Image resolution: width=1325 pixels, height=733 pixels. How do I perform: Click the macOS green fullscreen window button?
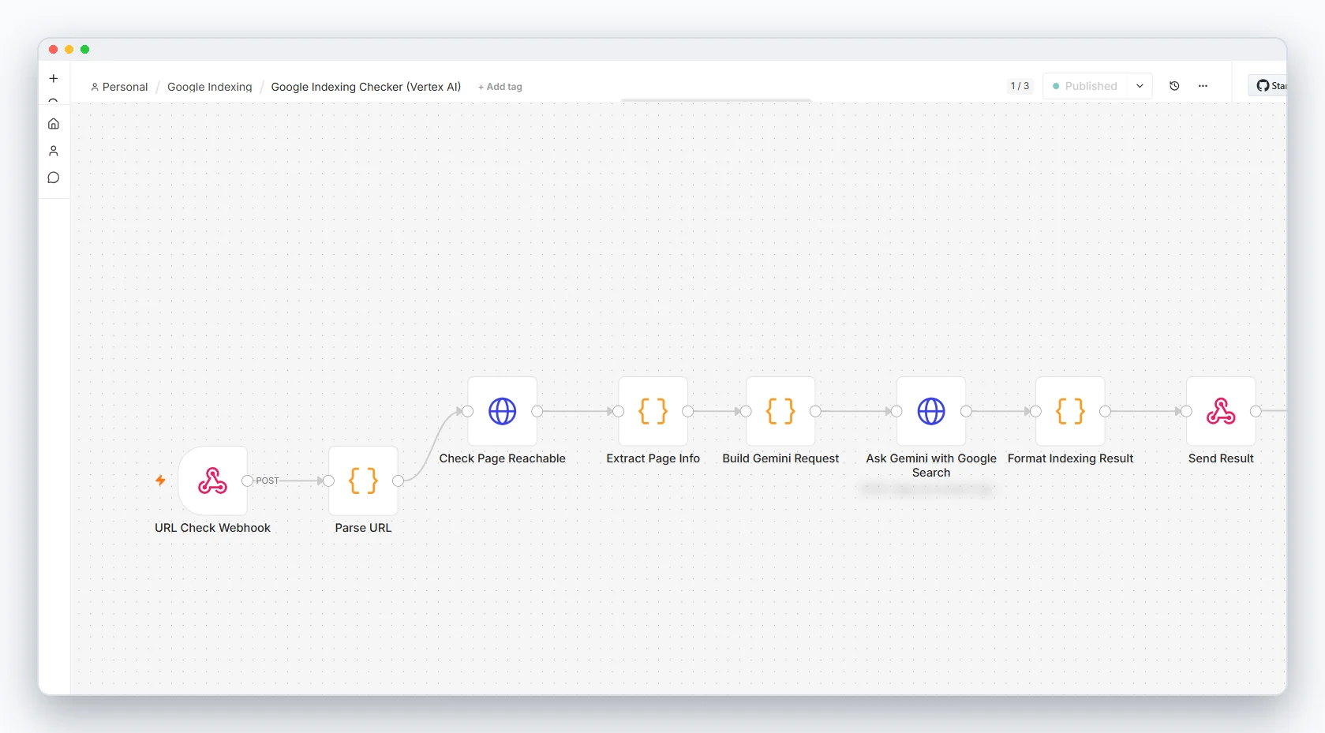85,49
